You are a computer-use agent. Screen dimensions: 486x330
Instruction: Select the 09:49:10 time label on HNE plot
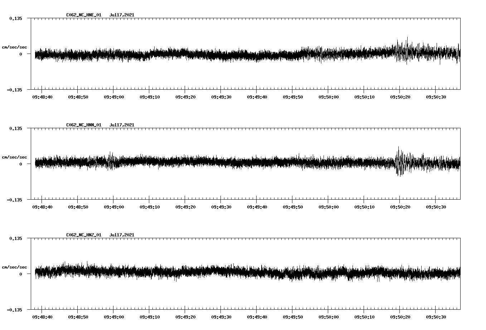(150, 97)
